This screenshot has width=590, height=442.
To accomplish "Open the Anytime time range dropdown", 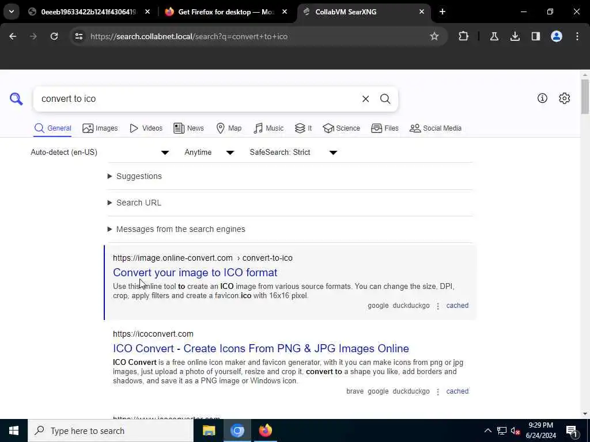I will [209, 152].
